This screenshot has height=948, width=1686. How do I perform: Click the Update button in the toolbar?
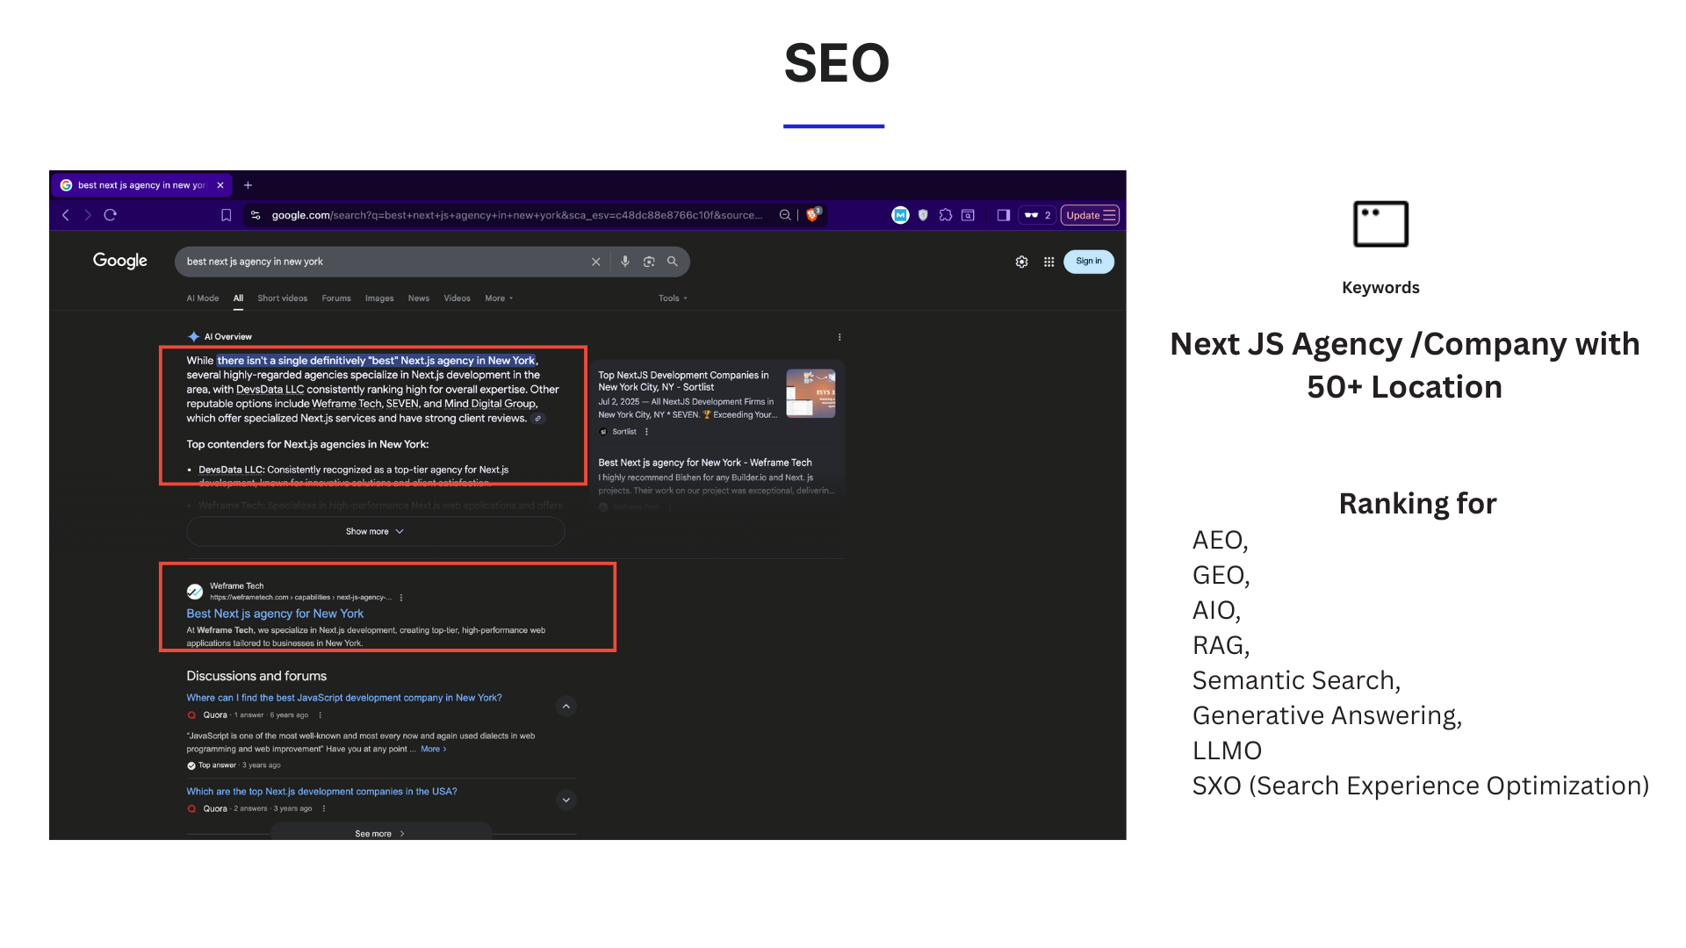pos(1089,215)
